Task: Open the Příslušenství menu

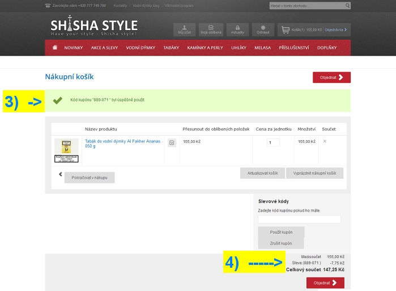Action: tap(294, 48)
